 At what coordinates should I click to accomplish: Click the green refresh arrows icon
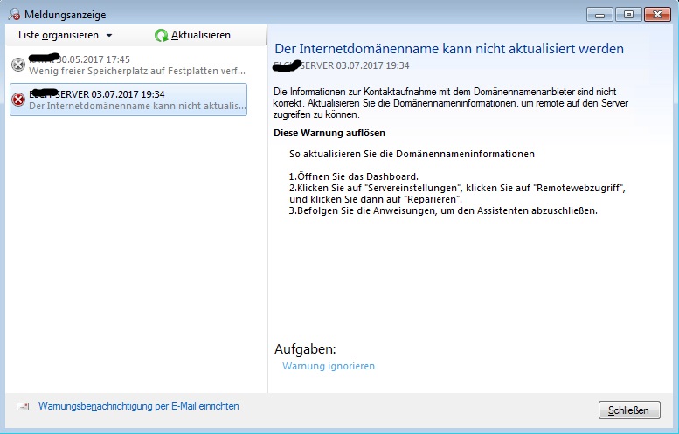click(x=161, y=35)
